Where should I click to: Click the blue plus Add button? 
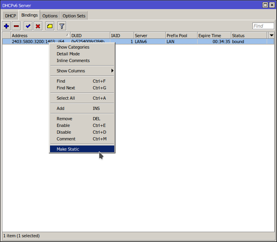coord(6,26)
